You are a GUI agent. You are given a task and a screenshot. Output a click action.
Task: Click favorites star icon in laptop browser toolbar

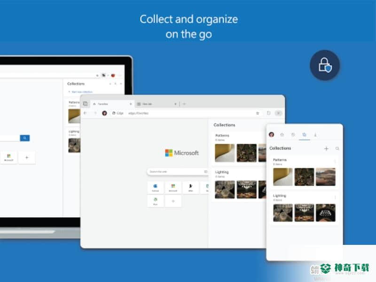tap(97, 76)
